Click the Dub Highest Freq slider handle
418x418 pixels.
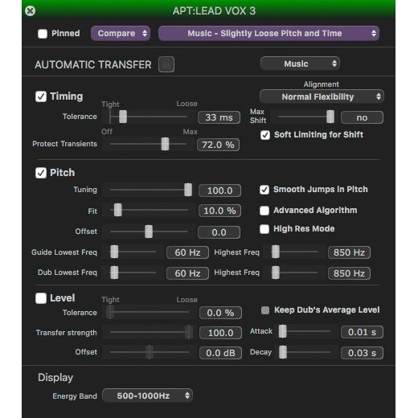(276, 273)
